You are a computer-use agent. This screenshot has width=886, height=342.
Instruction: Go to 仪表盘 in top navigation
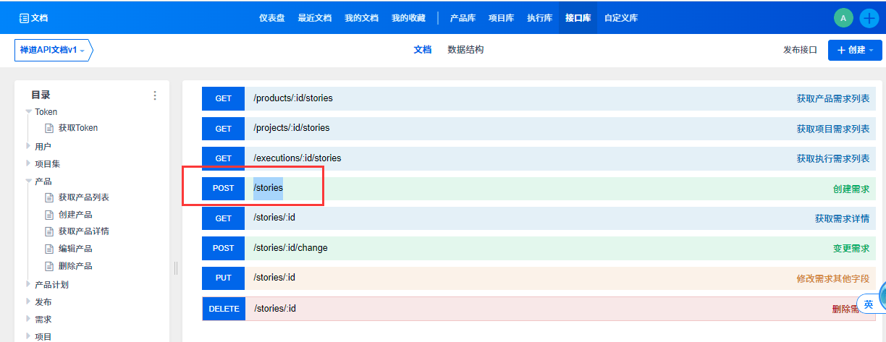[271, 18]
